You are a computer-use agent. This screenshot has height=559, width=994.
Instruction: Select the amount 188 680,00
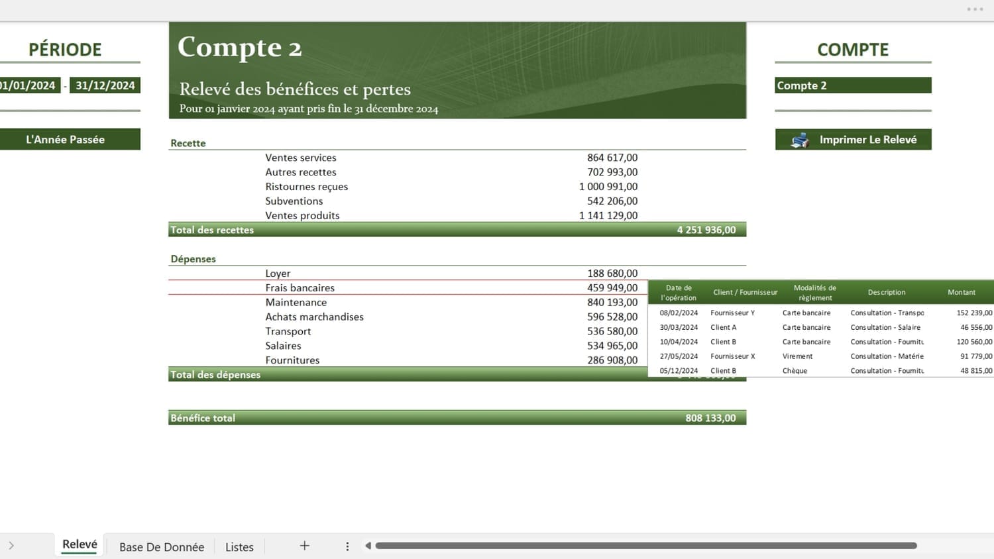(x=612, y=274)
